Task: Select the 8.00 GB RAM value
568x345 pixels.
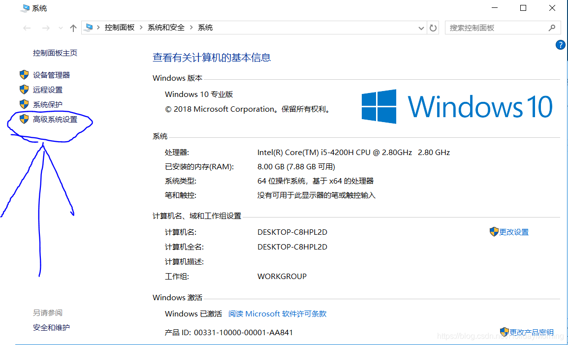Action: click(x=296, y=167)
